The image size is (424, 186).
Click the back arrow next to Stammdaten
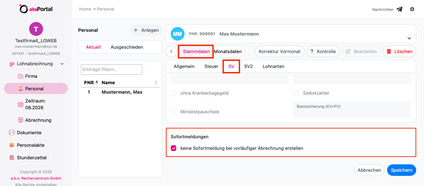tap(171, 51)
